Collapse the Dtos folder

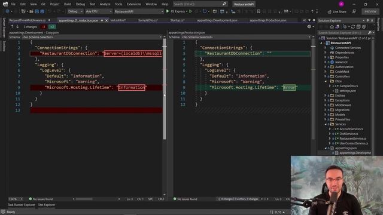[x=326, y=81]
